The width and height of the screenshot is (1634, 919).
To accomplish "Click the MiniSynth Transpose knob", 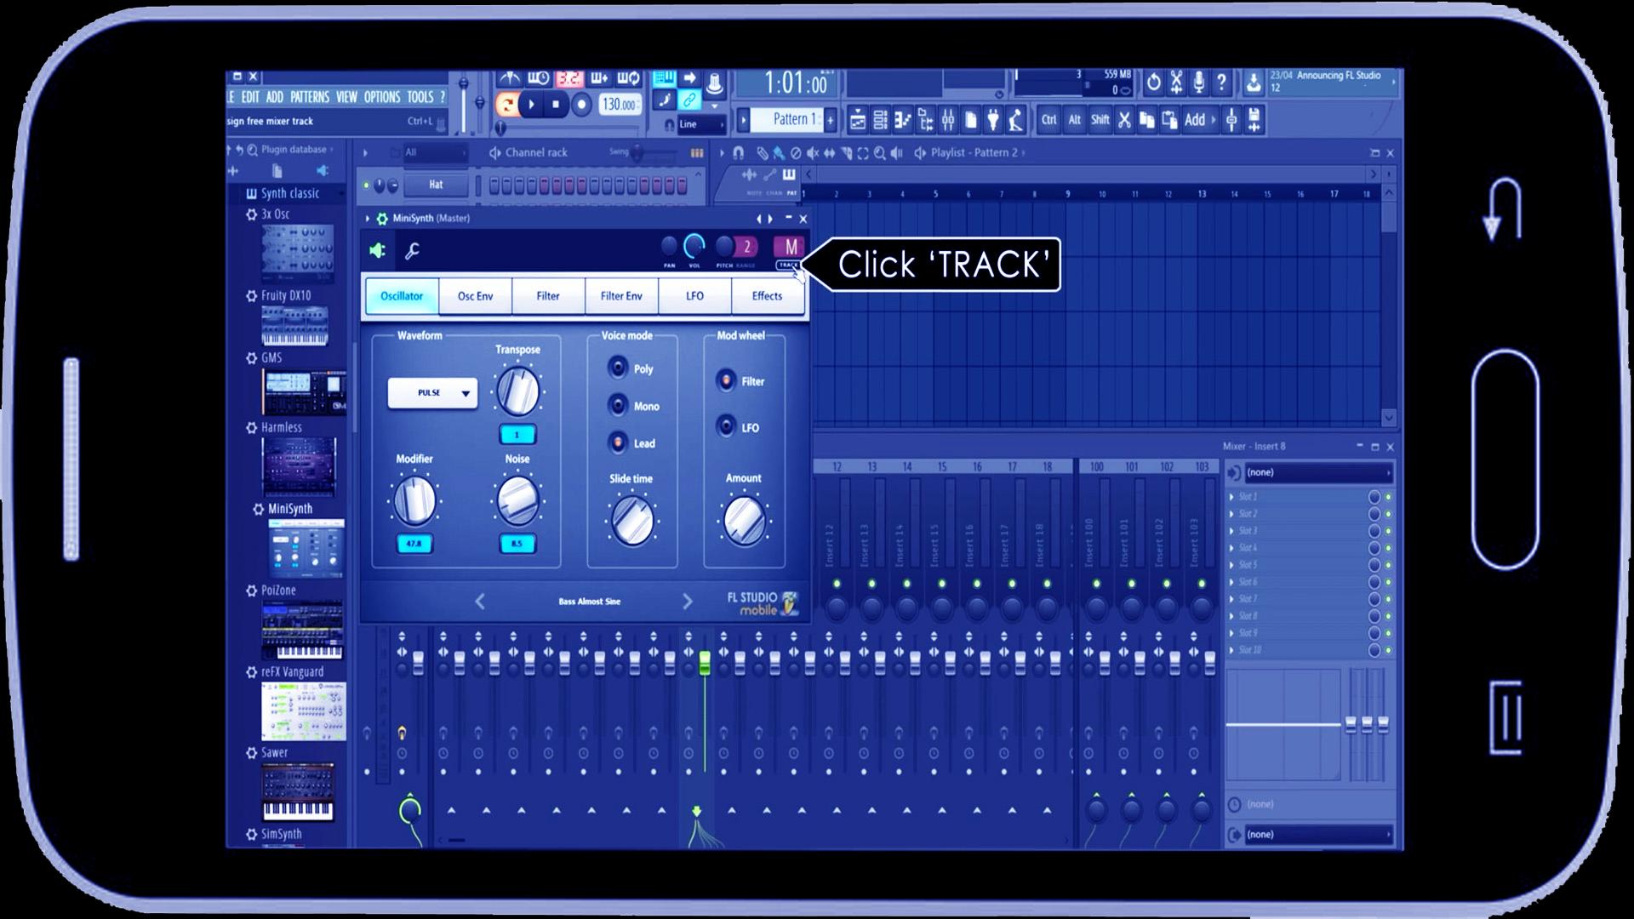I will tap(517, 391).
